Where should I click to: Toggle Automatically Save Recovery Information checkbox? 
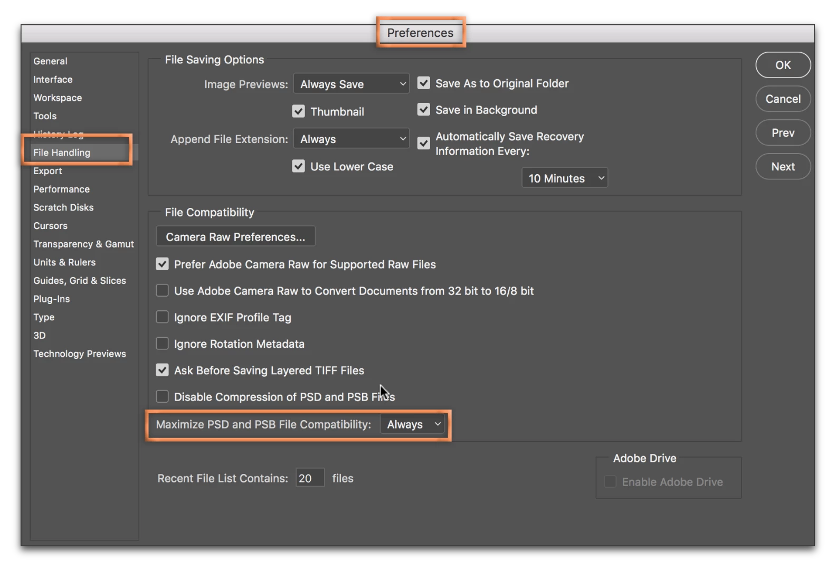pos(424,143)
